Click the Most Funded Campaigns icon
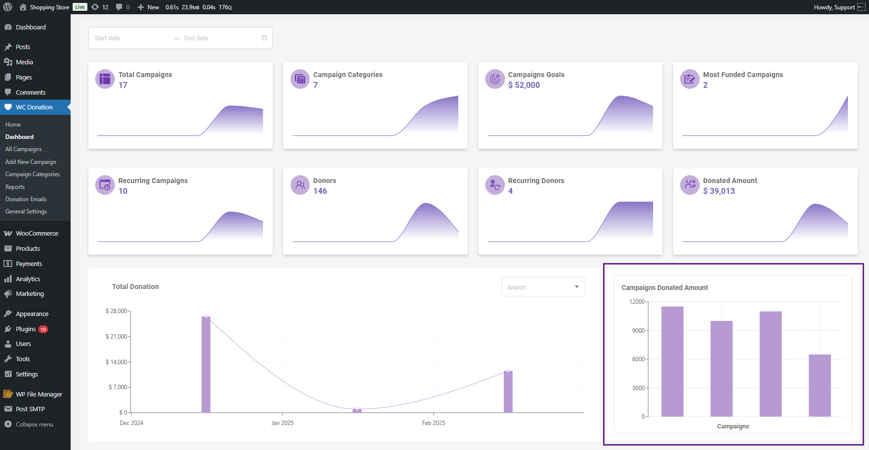Viewport: 869px width, 450px height. (689, 79)
